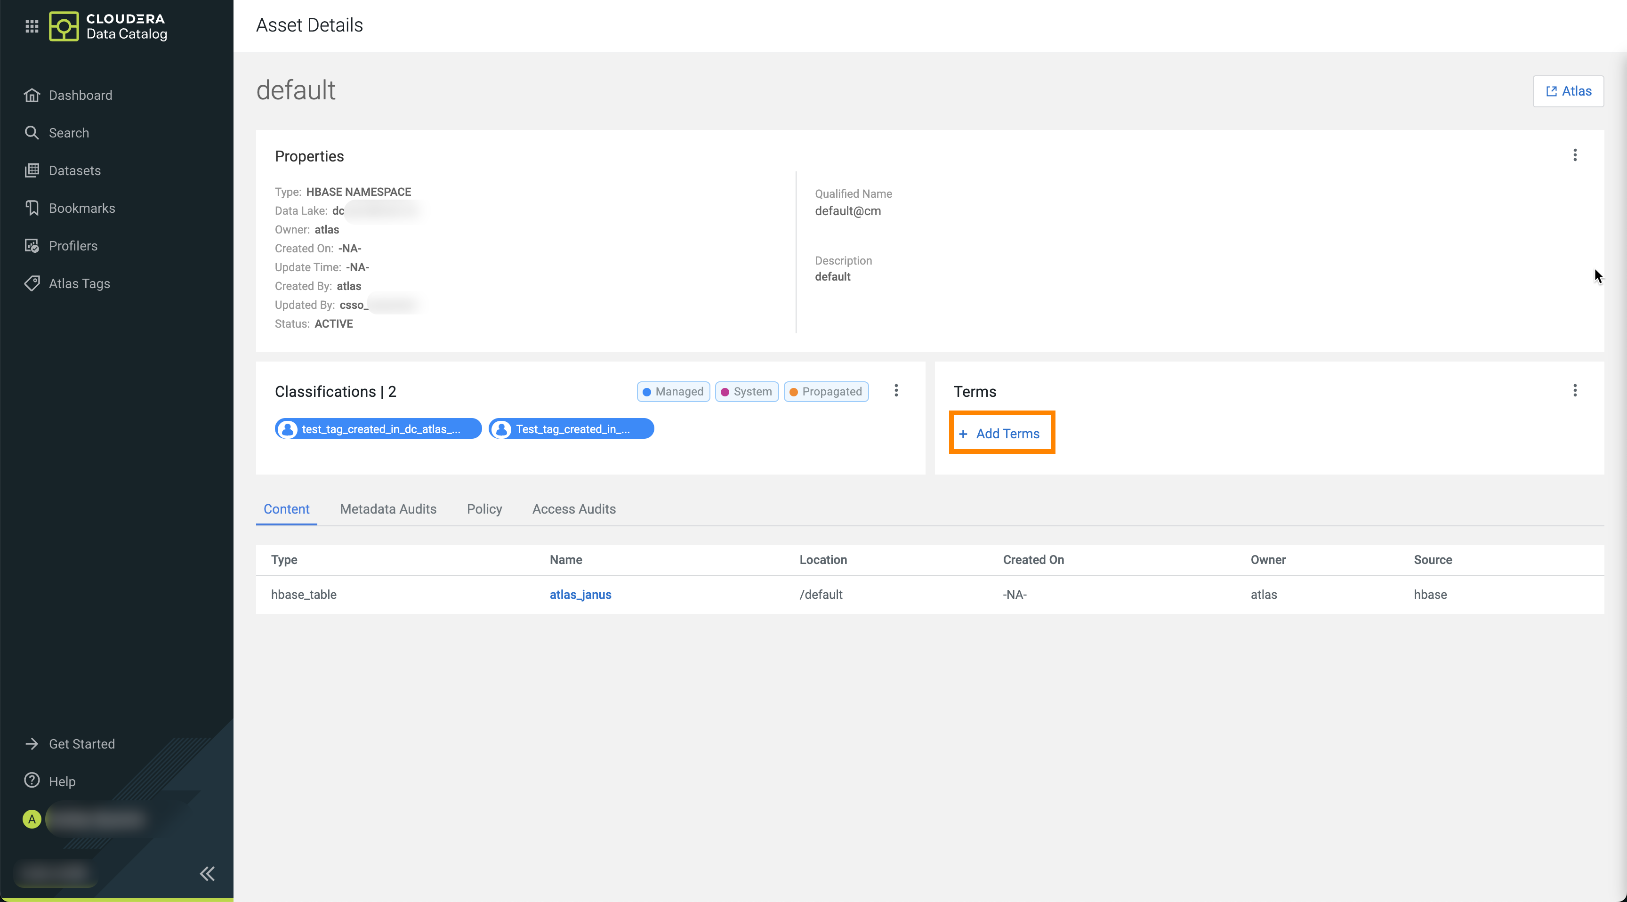Open the Search page

pyautogui.click(x=69, y=133)
